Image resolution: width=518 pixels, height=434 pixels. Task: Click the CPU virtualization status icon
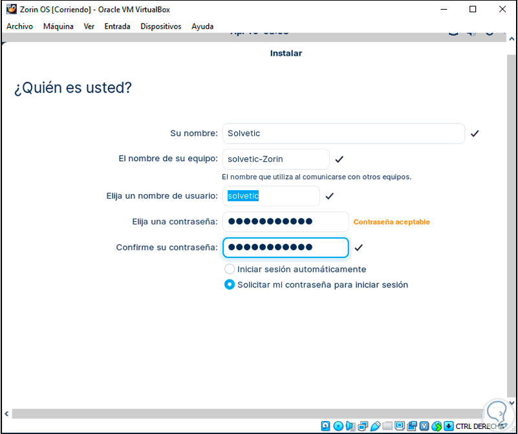424,426
